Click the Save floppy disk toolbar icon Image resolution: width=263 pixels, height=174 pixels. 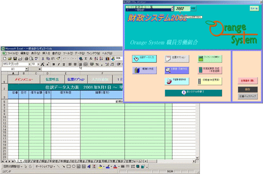(15, 59)
